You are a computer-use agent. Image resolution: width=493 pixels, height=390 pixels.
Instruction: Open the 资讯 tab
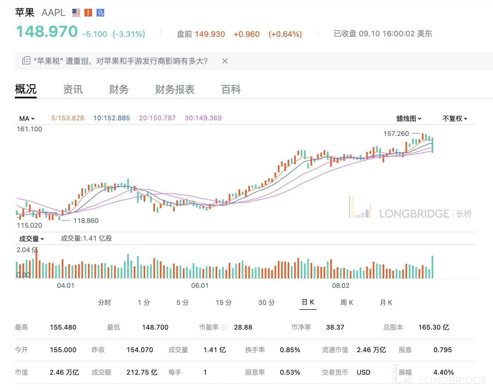[x=73, y=89]
